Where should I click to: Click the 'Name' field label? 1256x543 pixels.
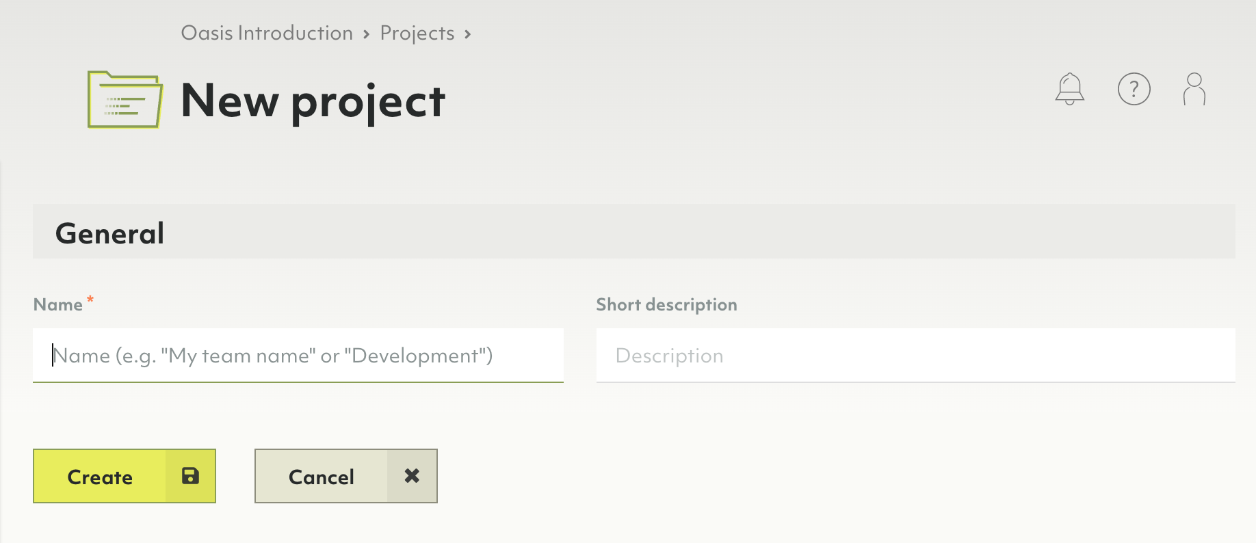point(58,305)
